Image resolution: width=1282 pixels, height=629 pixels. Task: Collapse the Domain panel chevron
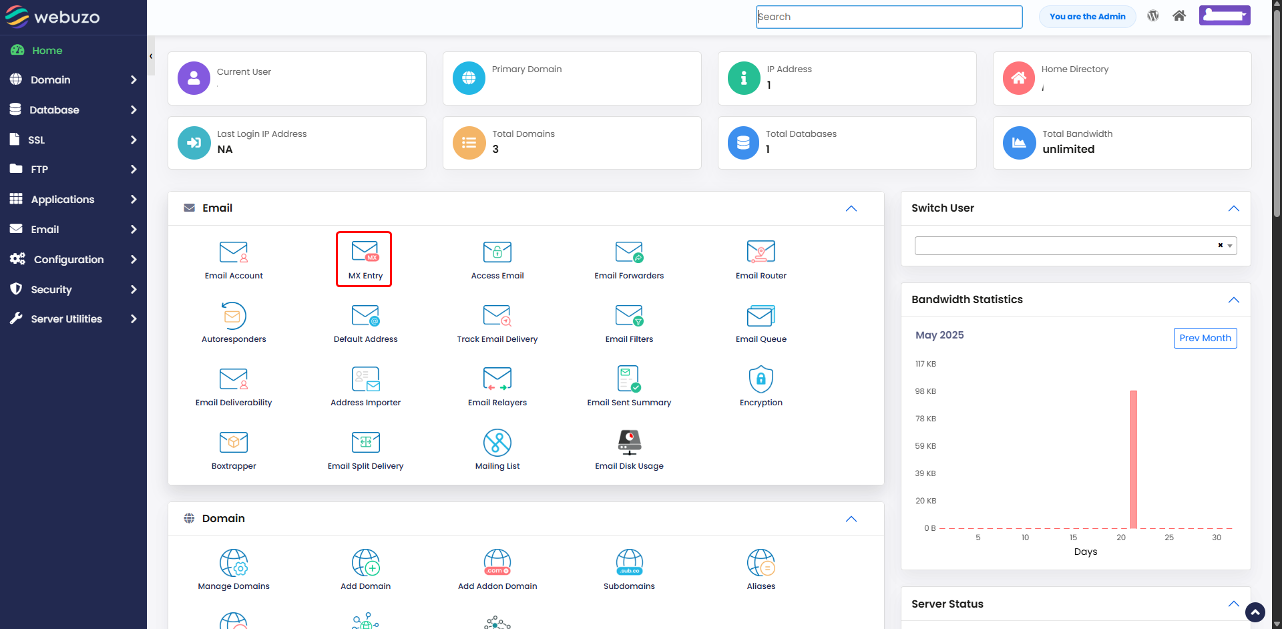point(851,519)
